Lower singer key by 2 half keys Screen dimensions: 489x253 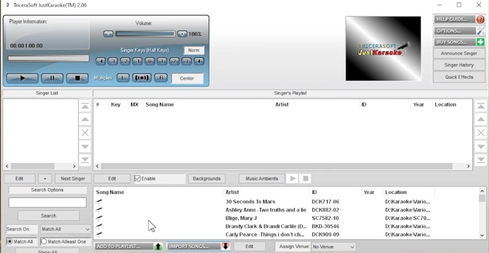coord(125,61)
